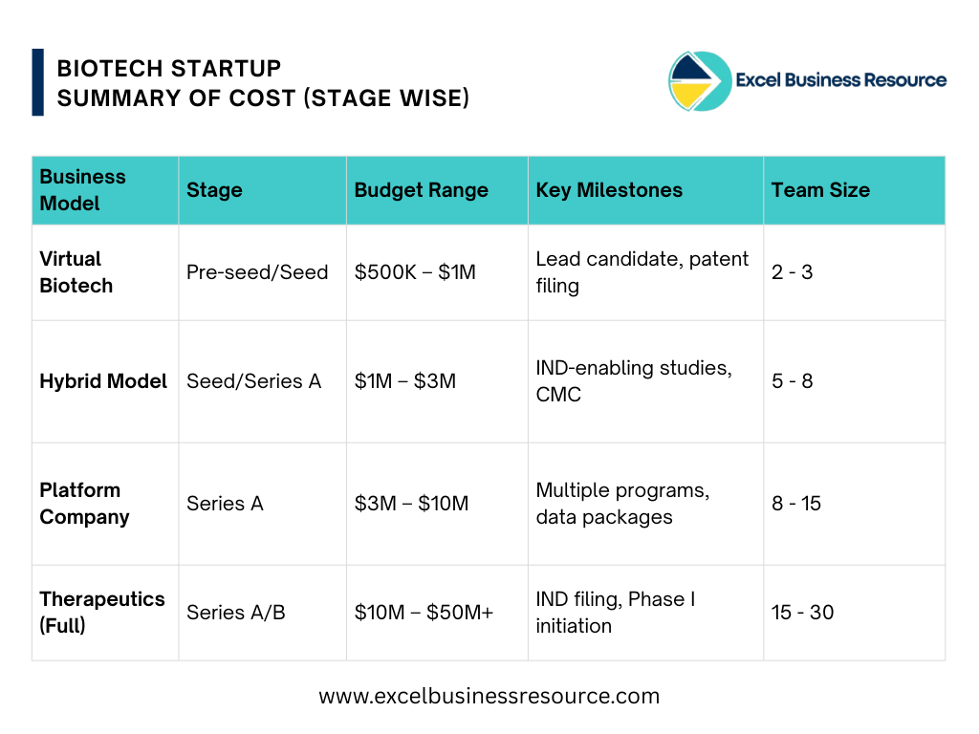Click the Pre-seed/Seed stage cell

tap(257, 272)
